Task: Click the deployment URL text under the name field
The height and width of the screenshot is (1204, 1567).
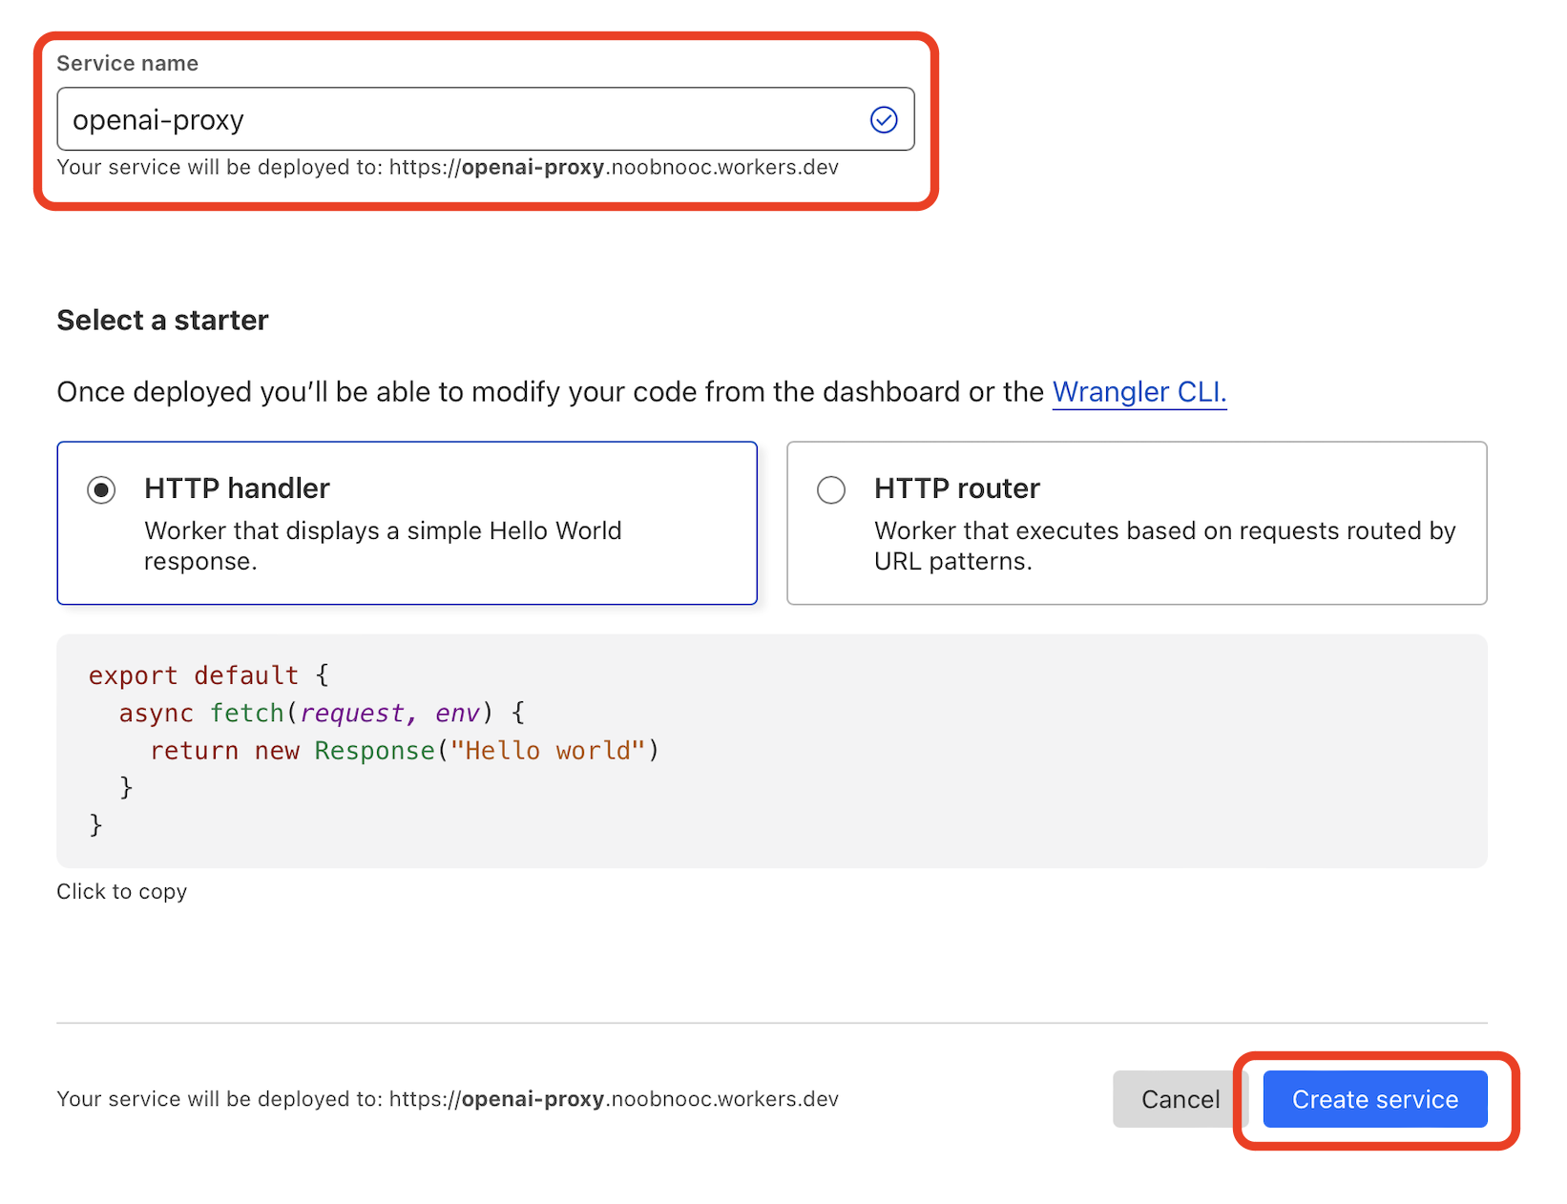Action: pos(448,168)
